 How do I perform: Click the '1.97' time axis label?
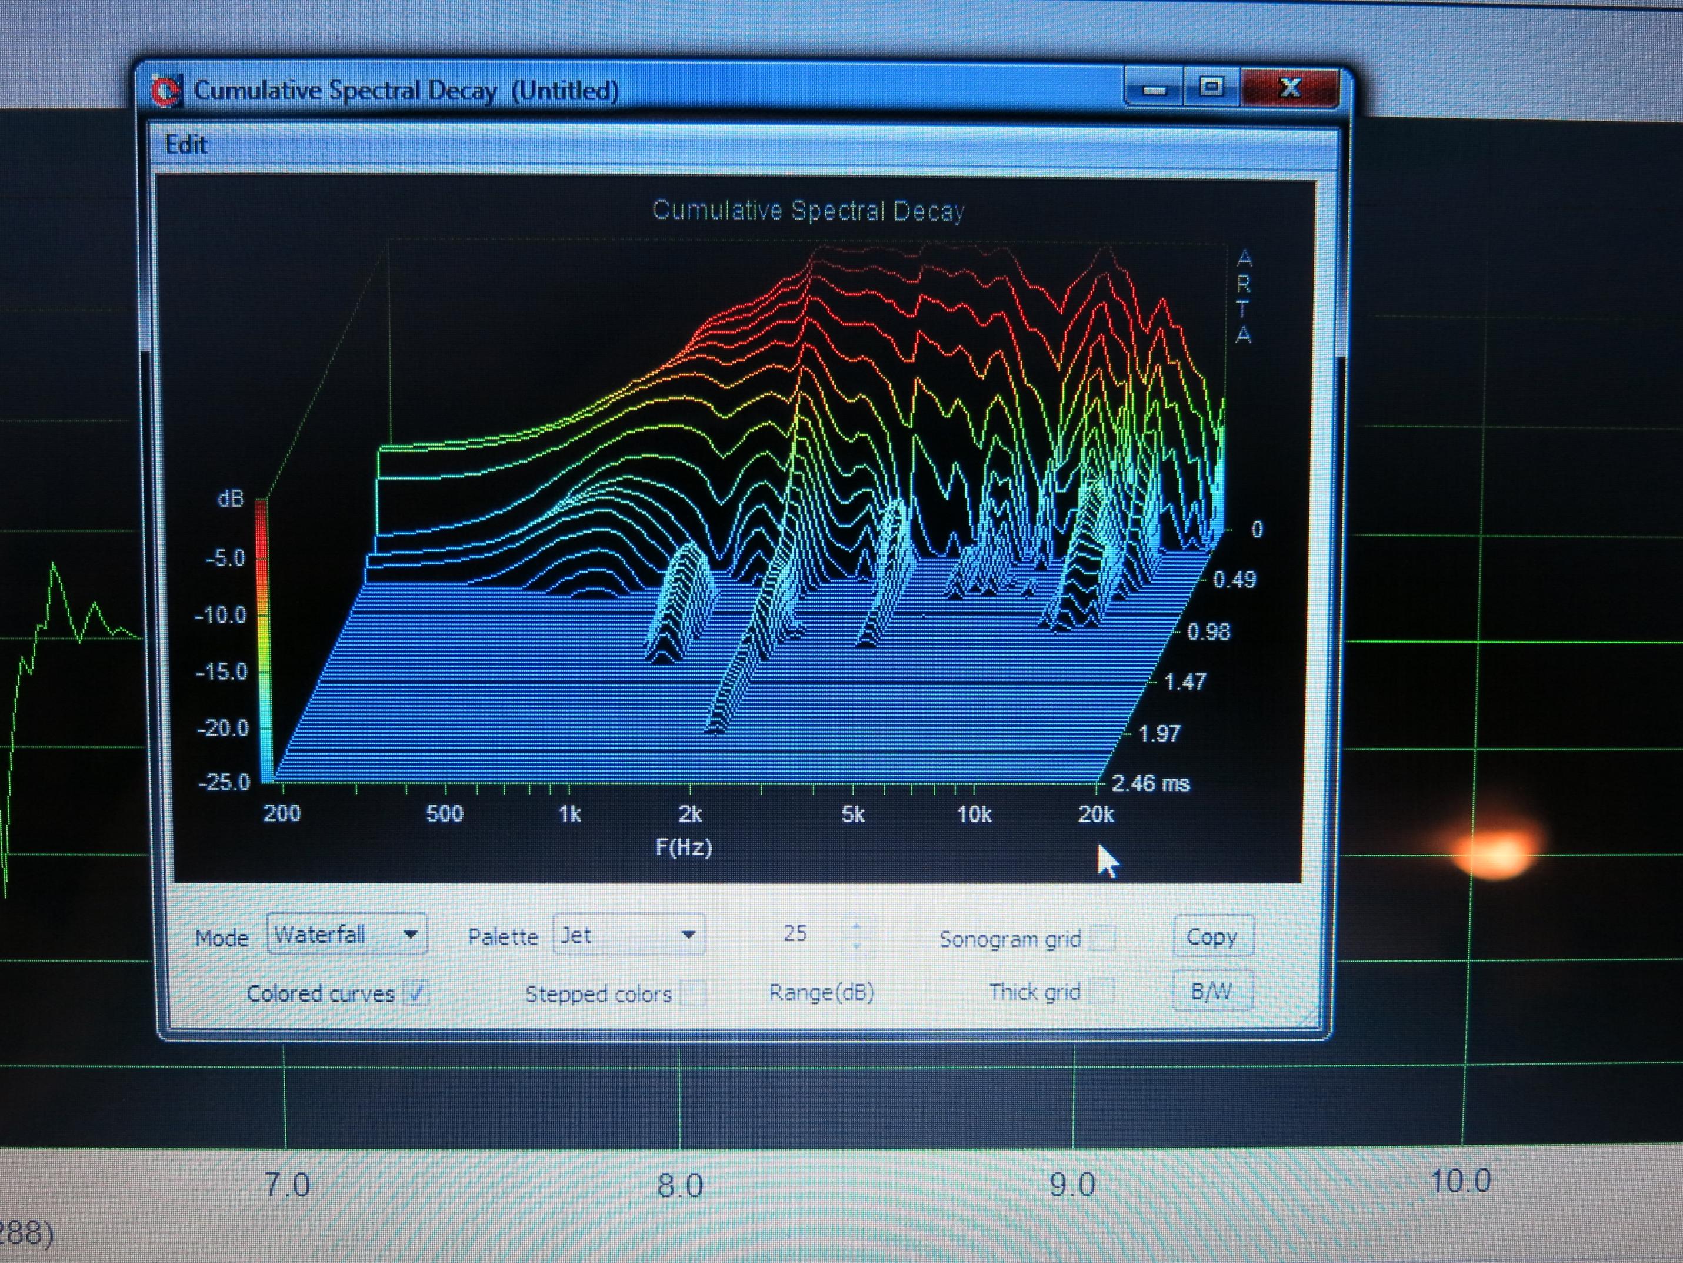click(x=1159, y=734)
